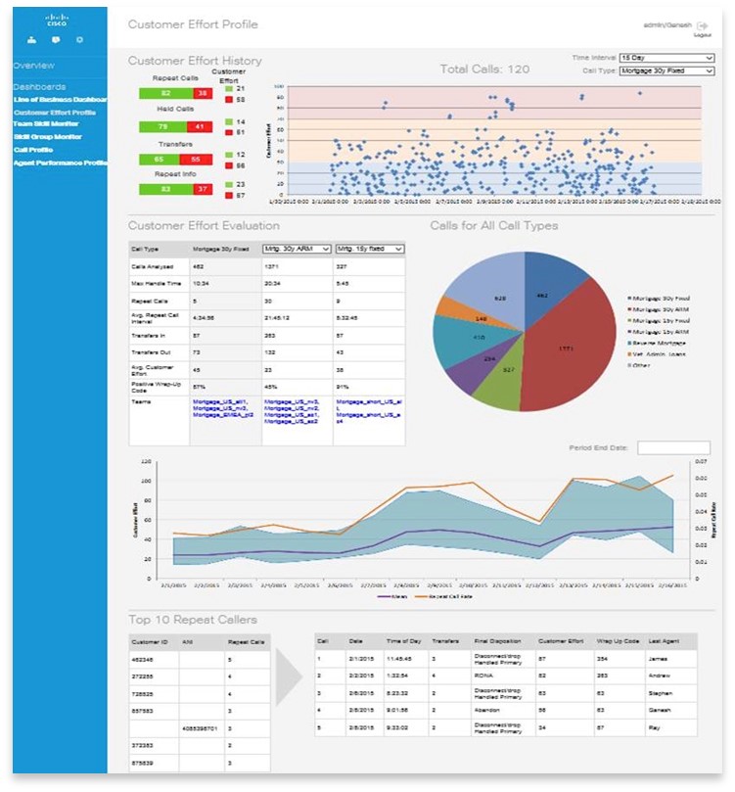Expand the Call Type dropdown
The image size is (735, 792).
click(x=666, y=71)
